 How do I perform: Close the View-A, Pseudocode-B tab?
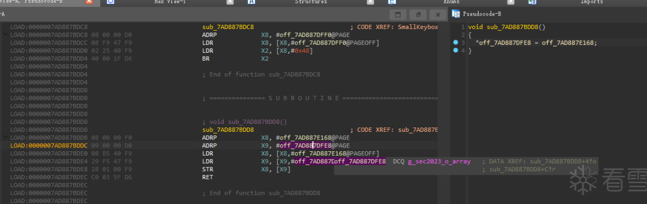tap(89, 2)
